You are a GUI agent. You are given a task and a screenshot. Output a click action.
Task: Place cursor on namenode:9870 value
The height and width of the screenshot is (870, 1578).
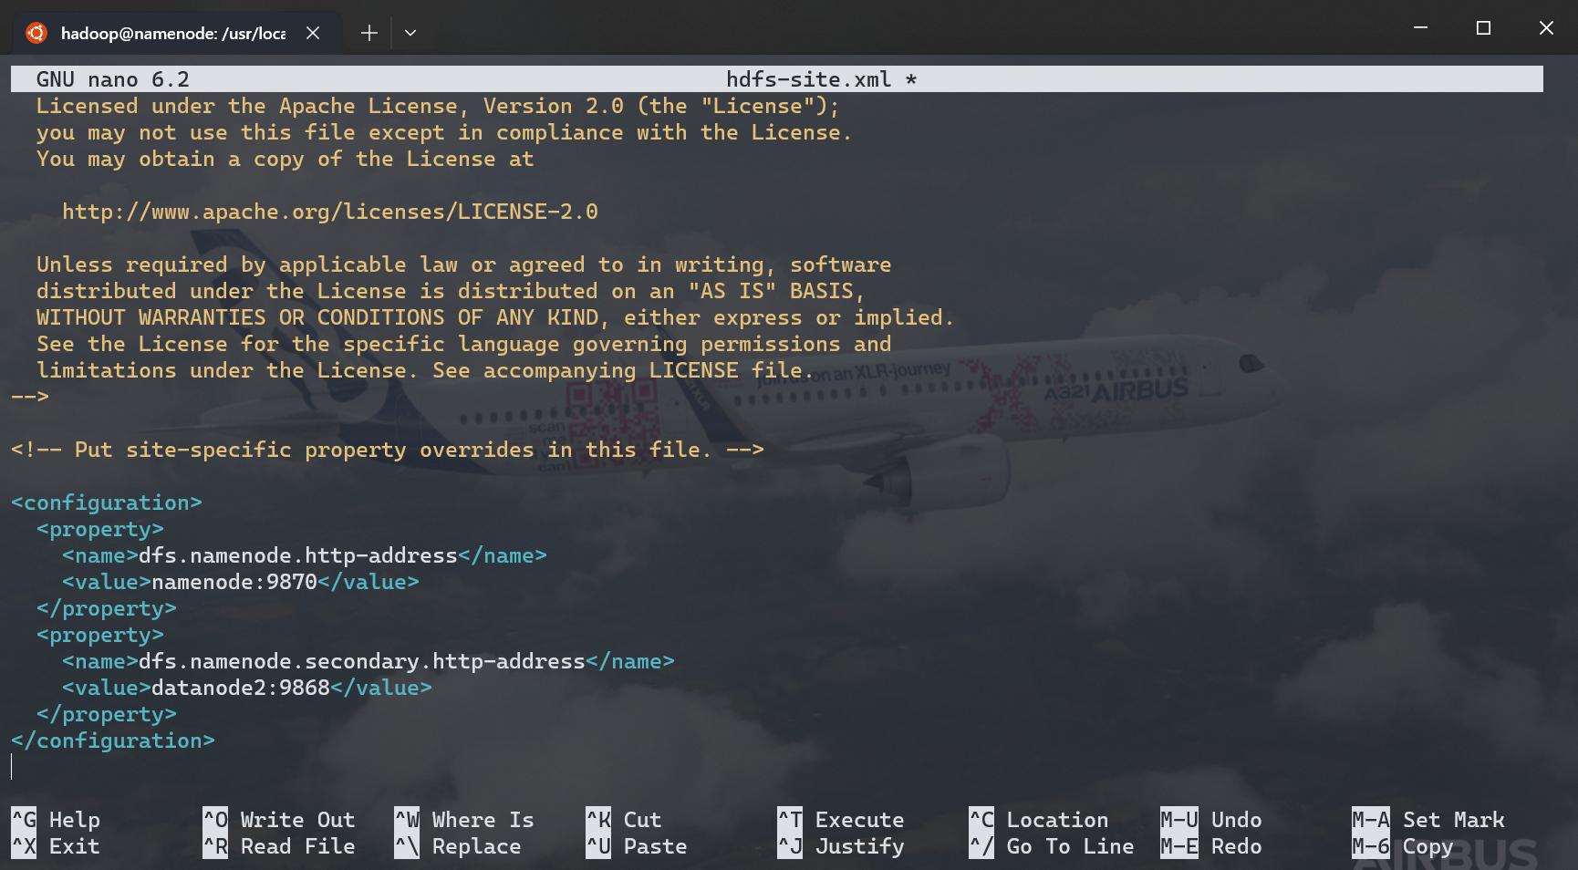pos(234,582)
